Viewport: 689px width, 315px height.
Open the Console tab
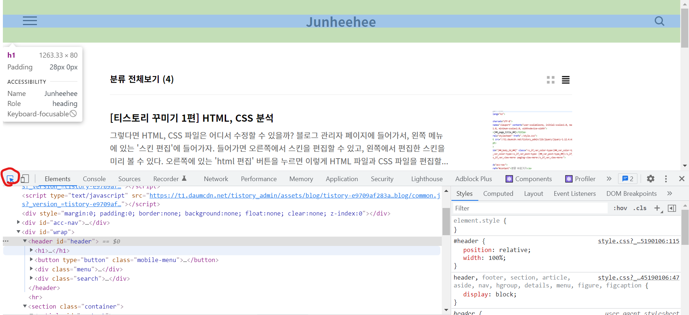(x=94, y=179)
